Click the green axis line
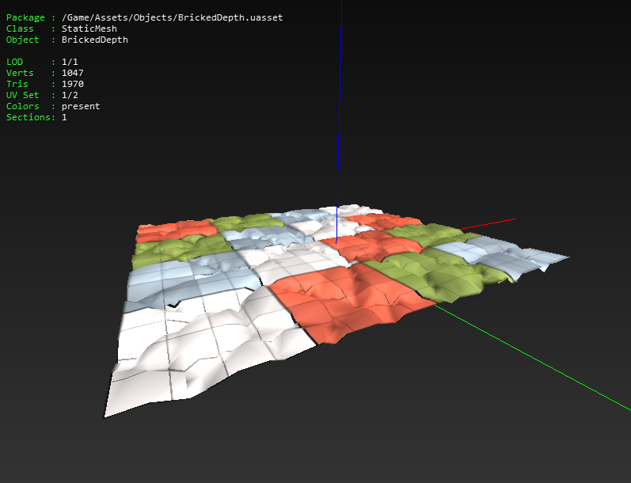Image resolution: width=631 pixels, height=483 pixels. (x=531, y=357)
